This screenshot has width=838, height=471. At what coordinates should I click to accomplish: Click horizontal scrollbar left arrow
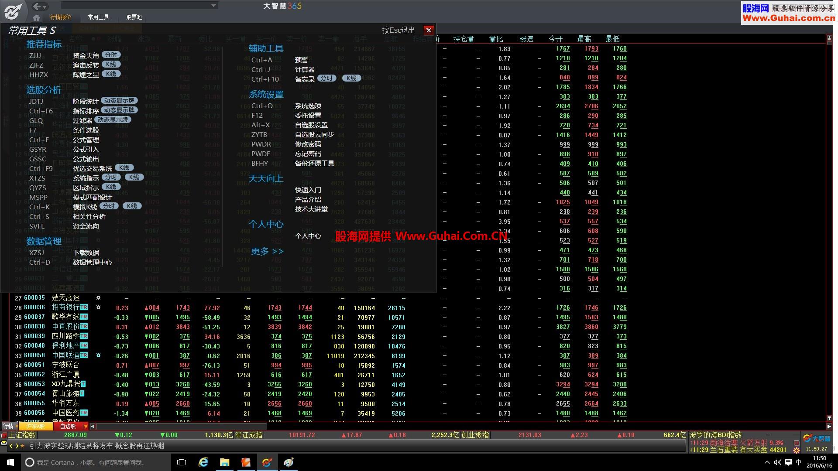93,427
